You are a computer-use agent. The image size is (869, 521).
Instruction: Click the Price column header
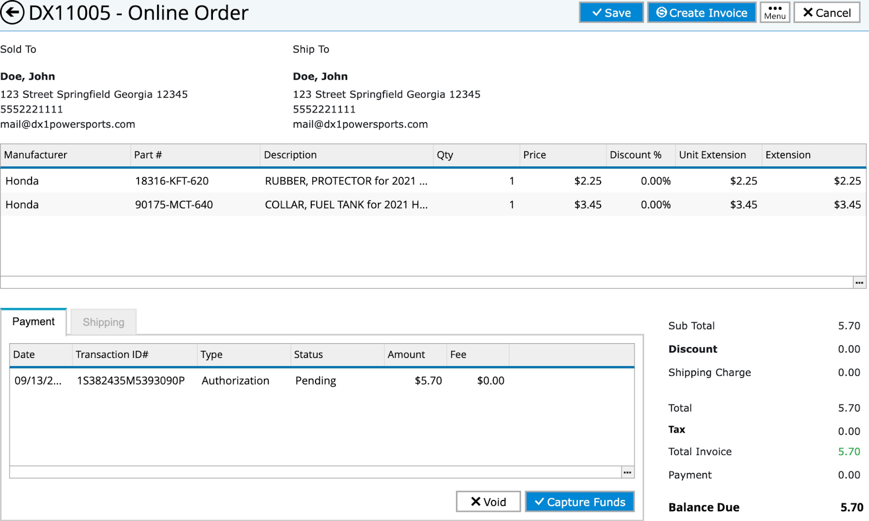563,155
